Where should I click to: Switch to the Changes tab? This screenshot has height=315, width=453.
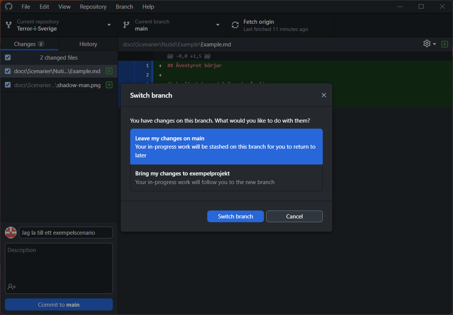coord(29,44)
